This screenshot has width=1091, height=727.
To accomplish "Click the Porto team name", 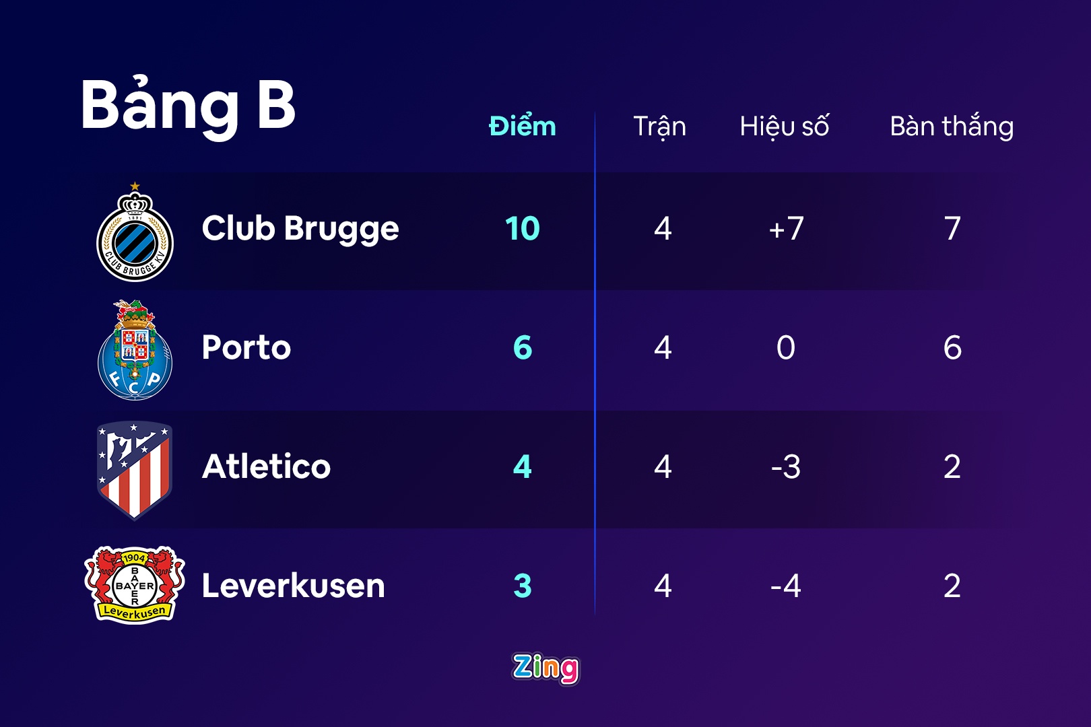I will pyautogui.click(x=246, y=347).
